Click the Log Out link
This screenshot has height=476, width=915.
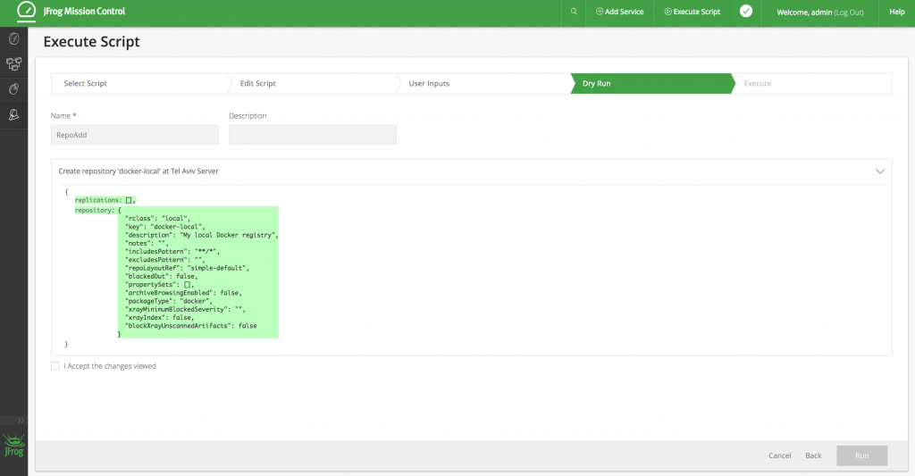(x=849, y=13)
